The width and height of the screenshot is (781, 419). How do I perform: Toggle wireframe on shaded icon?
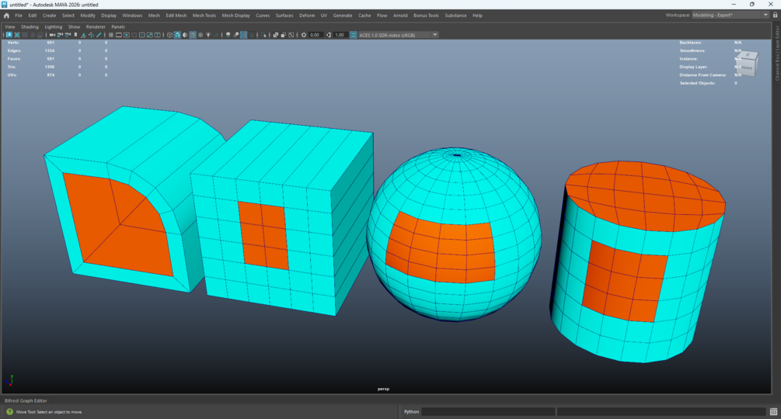click(193, 35)
